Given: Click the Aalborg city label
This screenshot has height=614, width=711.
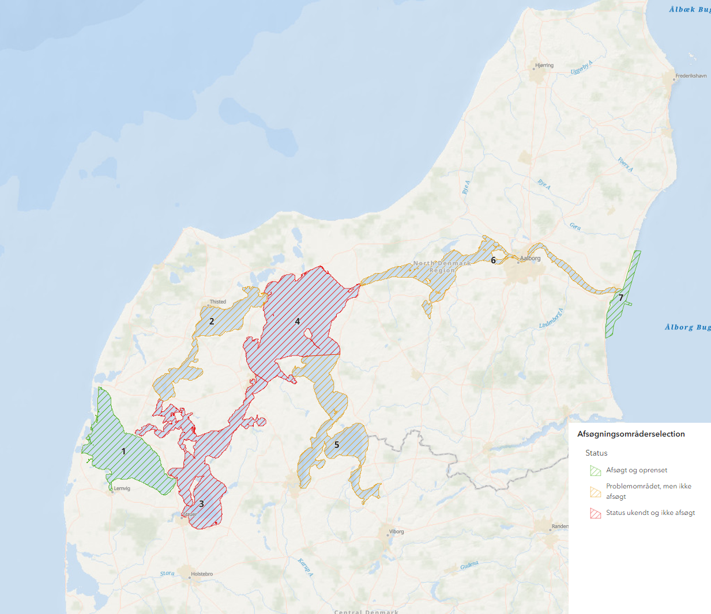Looking at the screenshot, I should 530,258.
